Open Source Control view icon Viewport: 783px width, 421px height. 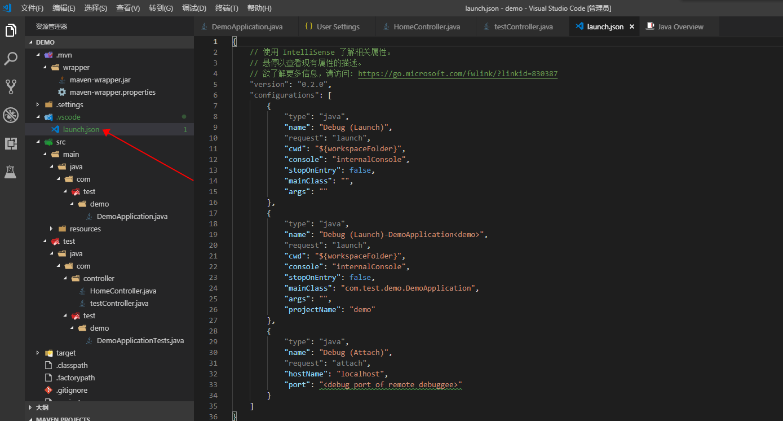coord(11,87)
